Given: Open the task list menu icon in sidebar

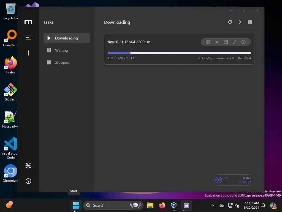Looking at the screenshot, I should pos(28,38).
